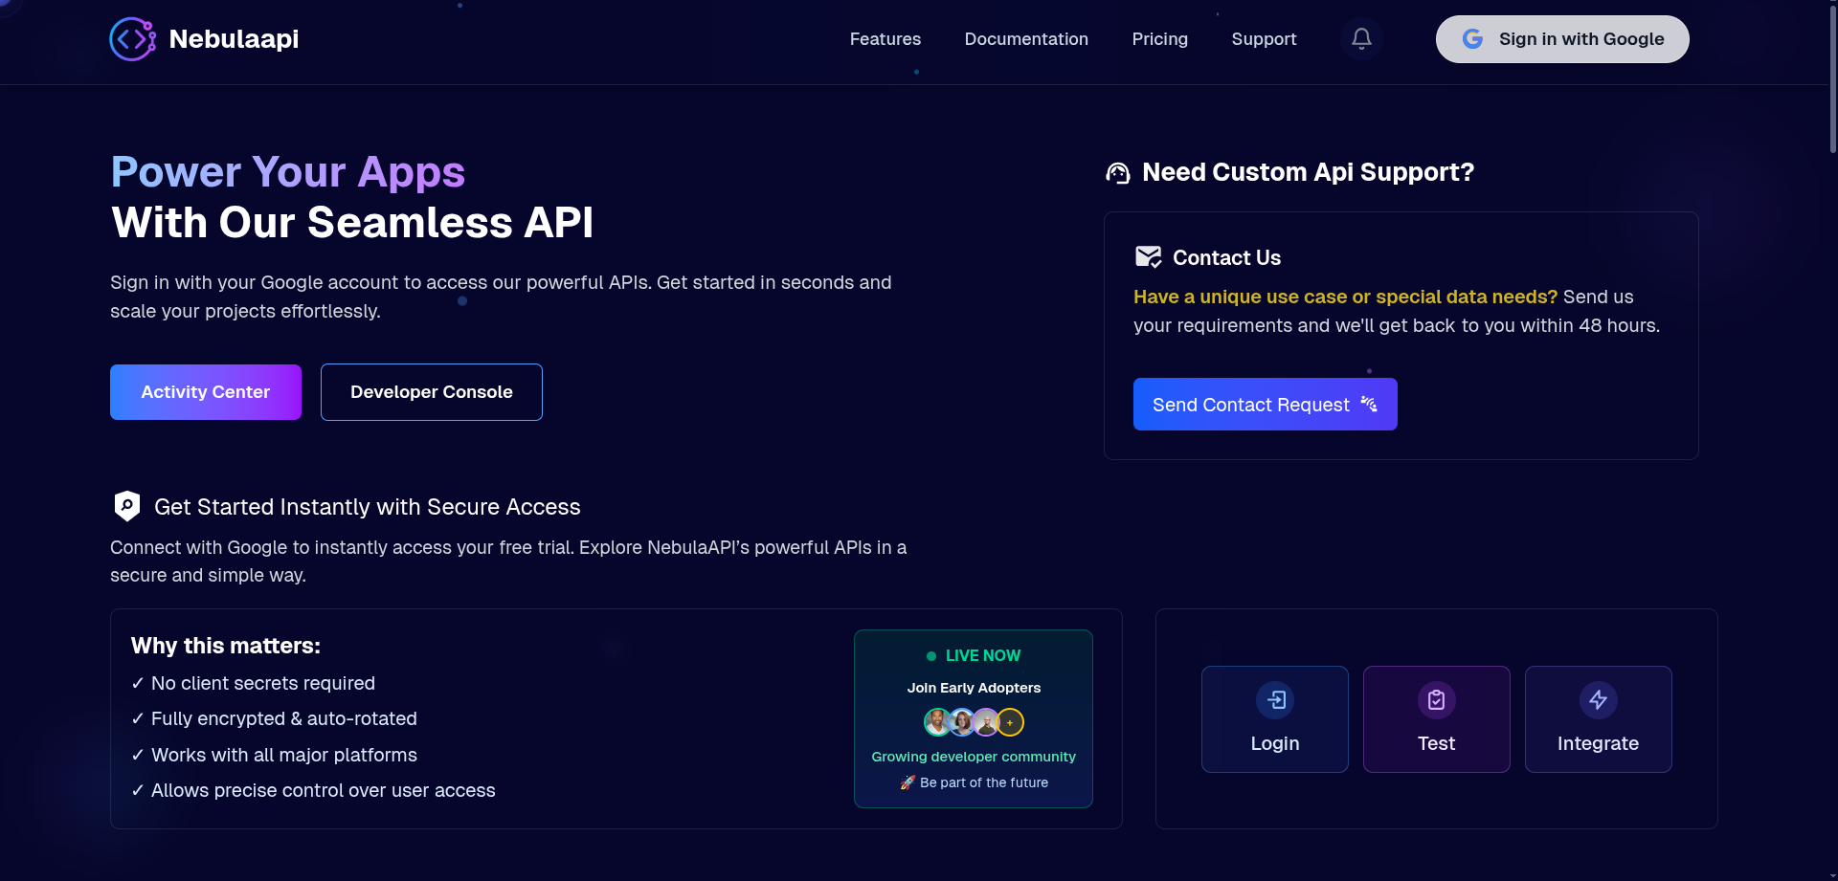1838x881 pixels.
Task: Sign in with Google
Action: 1561,38
